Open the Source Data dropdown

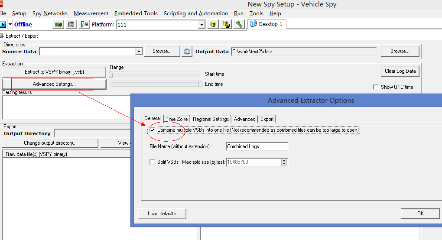(139, 52)
